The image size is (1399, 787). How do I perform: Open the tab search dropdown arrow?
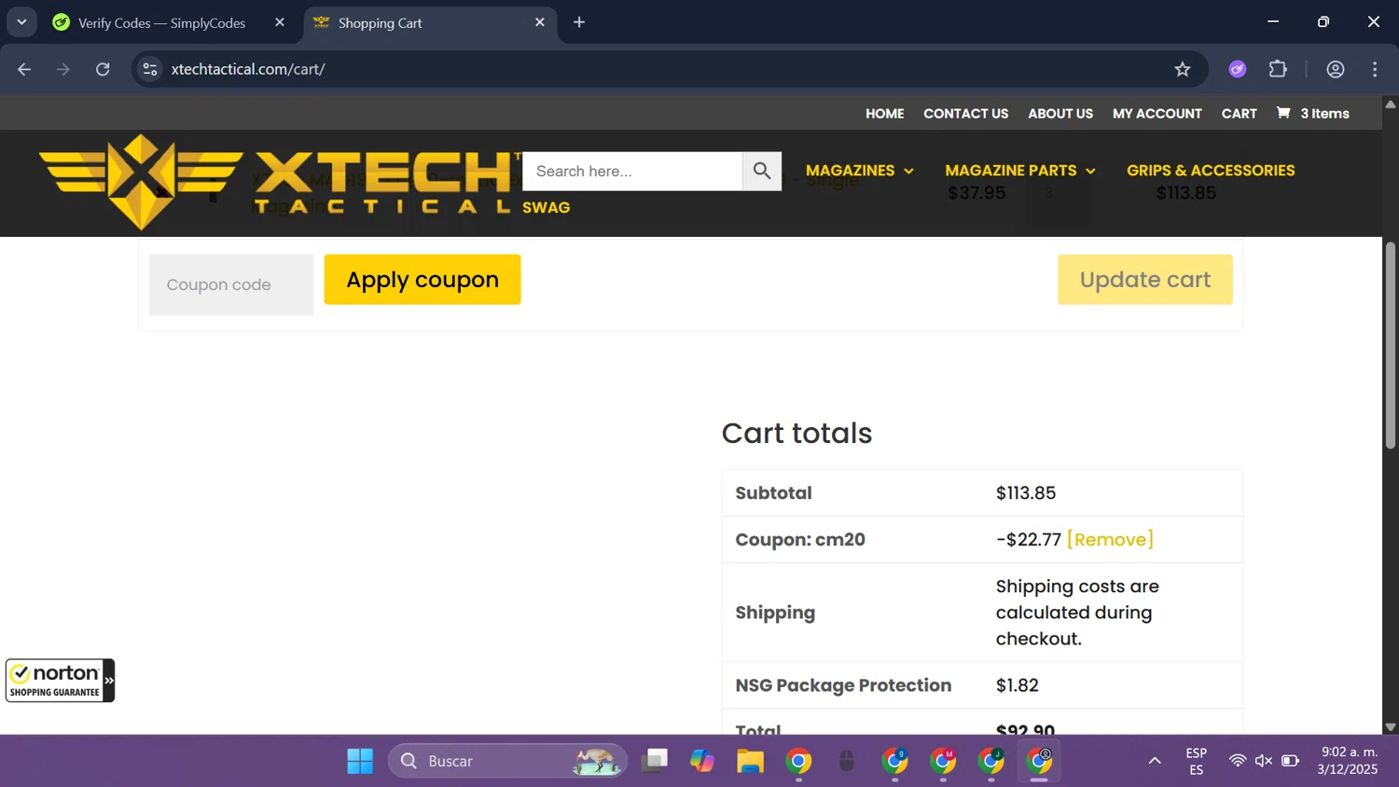coord(21,22)
